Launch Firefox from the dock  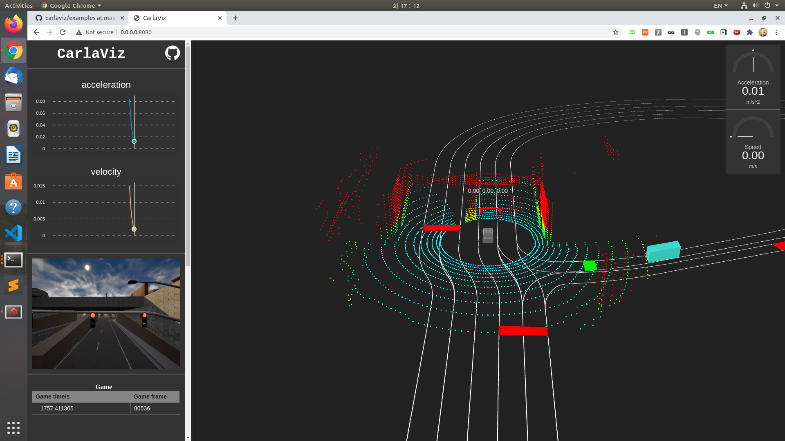pyautogui.click(x=13, y=24)
